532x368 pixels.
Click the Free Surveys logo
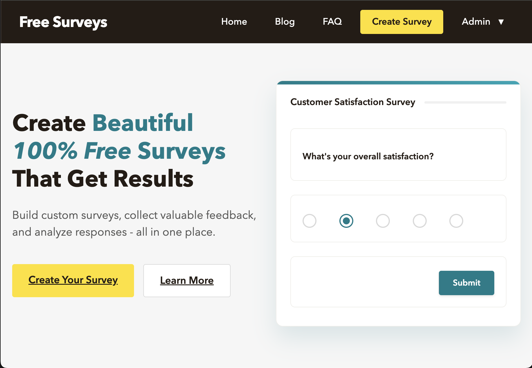pos(63,22)
